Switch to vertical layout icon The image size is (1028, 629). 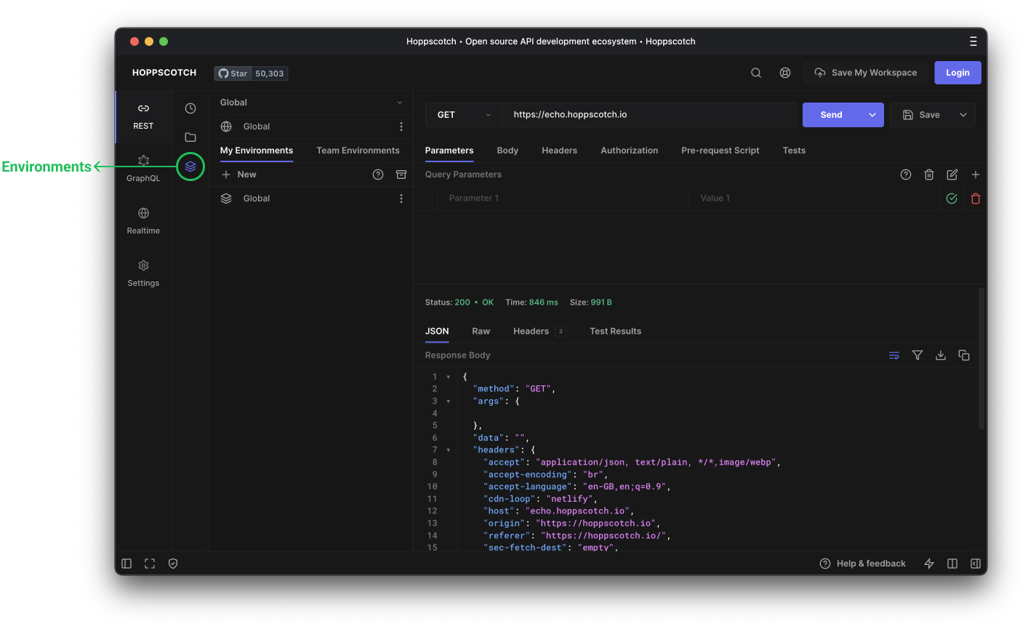click(952, 564)
